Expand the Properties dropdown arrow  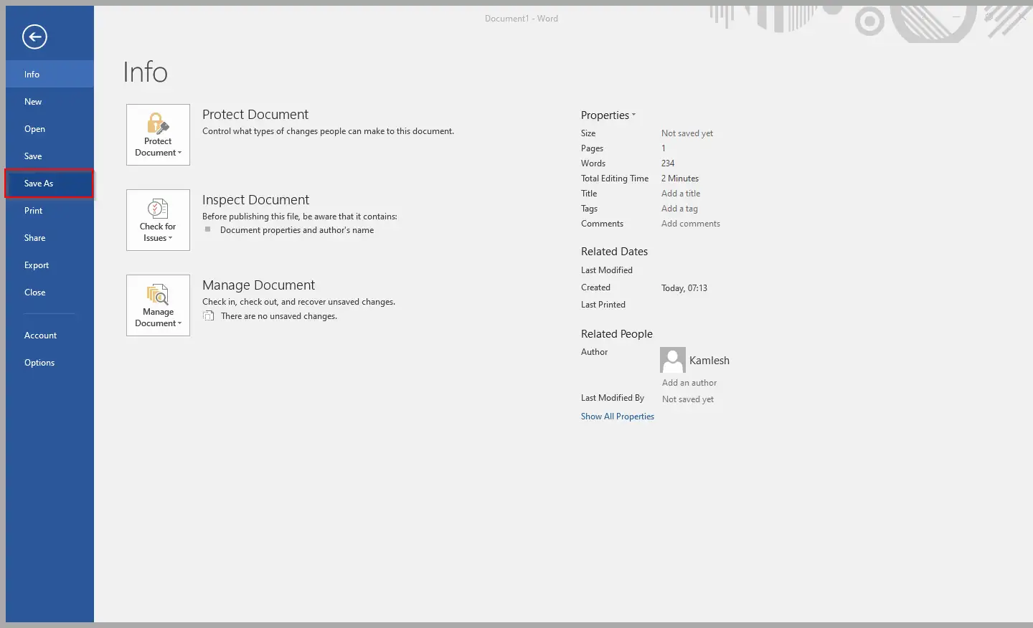click(x=633, y=115)
